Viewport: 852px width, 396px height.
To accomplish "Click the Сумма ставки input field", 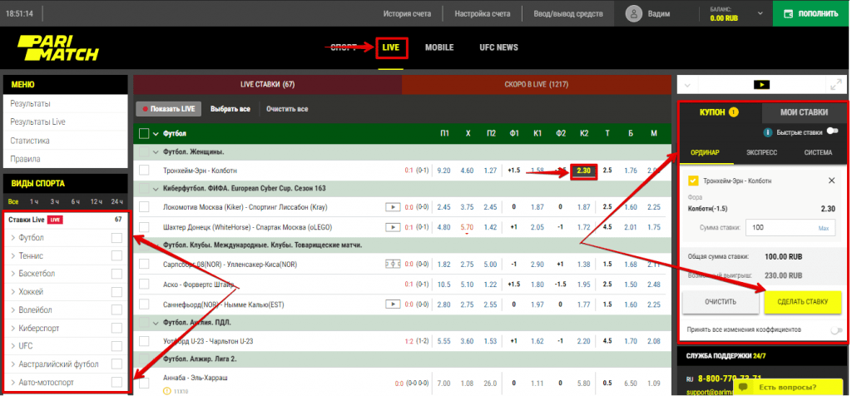I will pos(790,228).
